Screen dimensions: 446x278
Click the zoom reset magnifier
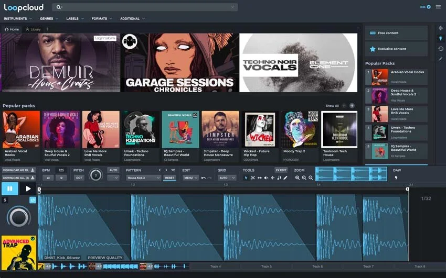(x=311, y=178)
